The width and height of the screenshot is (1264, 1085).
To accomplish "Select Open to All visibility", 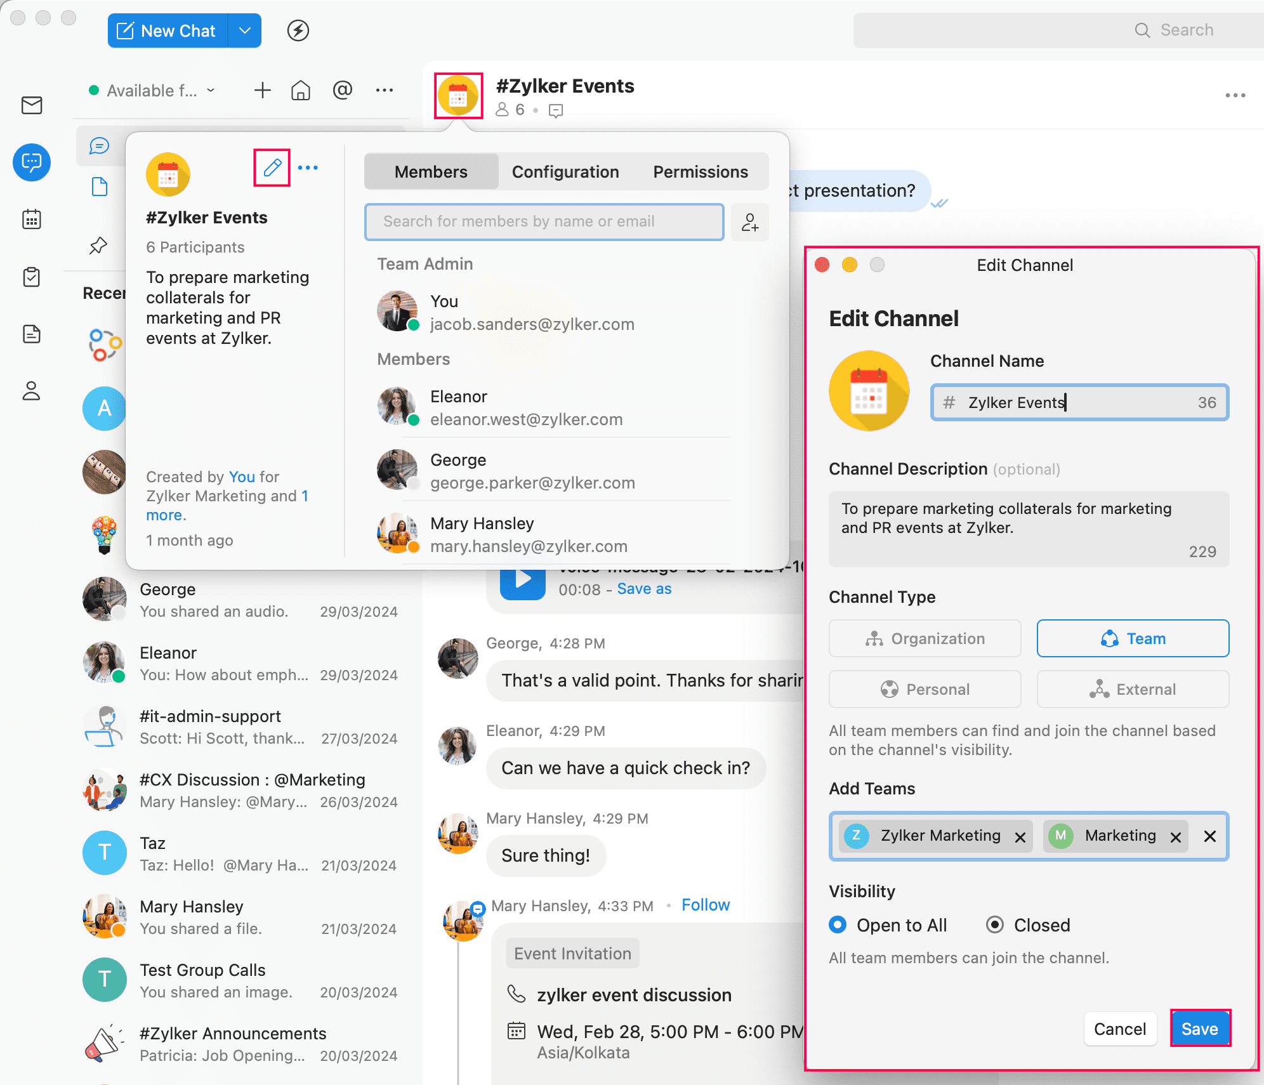I will [x=838, y=925].
